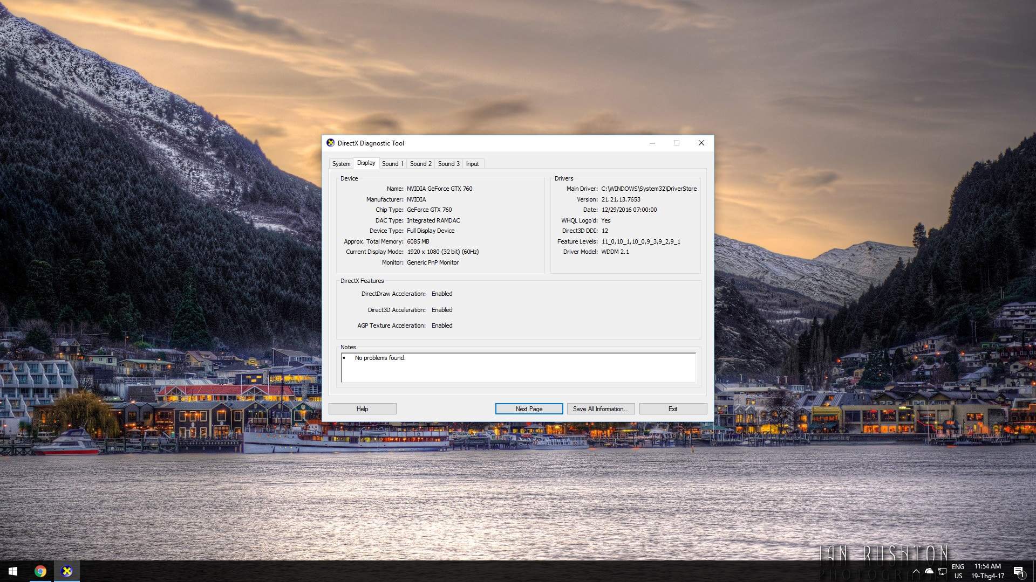Screen dimensions: 1036x582
Task: Switch the ENG US input language
Action: (958, 571)
